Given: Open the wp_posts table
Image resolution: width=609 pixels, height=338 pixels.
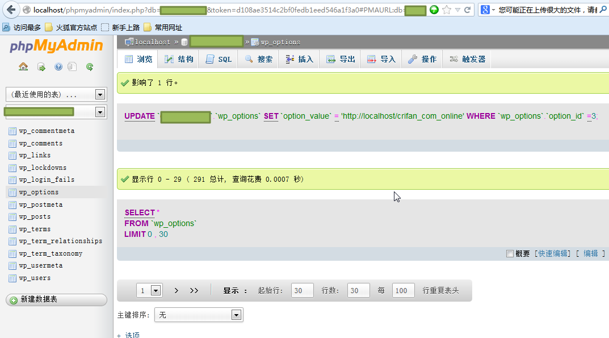Looking at the screenshot, I should [x=35, y=216].
